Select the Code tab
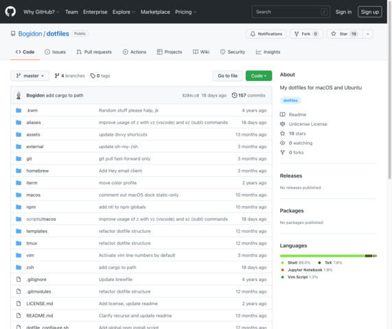This screenshot has width=392, height=329. tap(25, 52)
